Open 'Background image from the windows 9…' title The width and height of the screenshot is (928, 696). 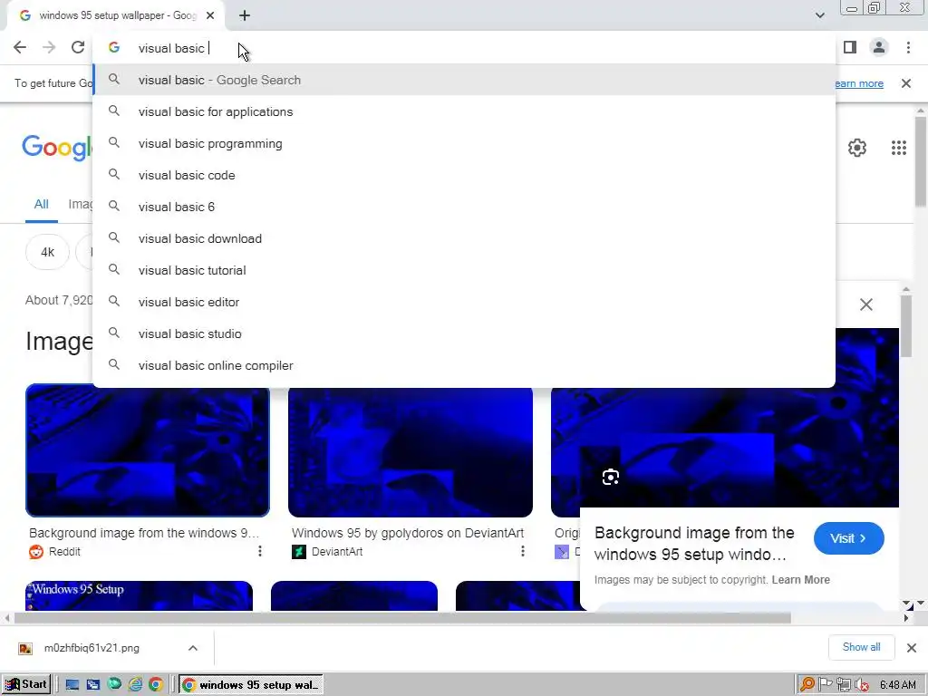[x=144, y=533]
